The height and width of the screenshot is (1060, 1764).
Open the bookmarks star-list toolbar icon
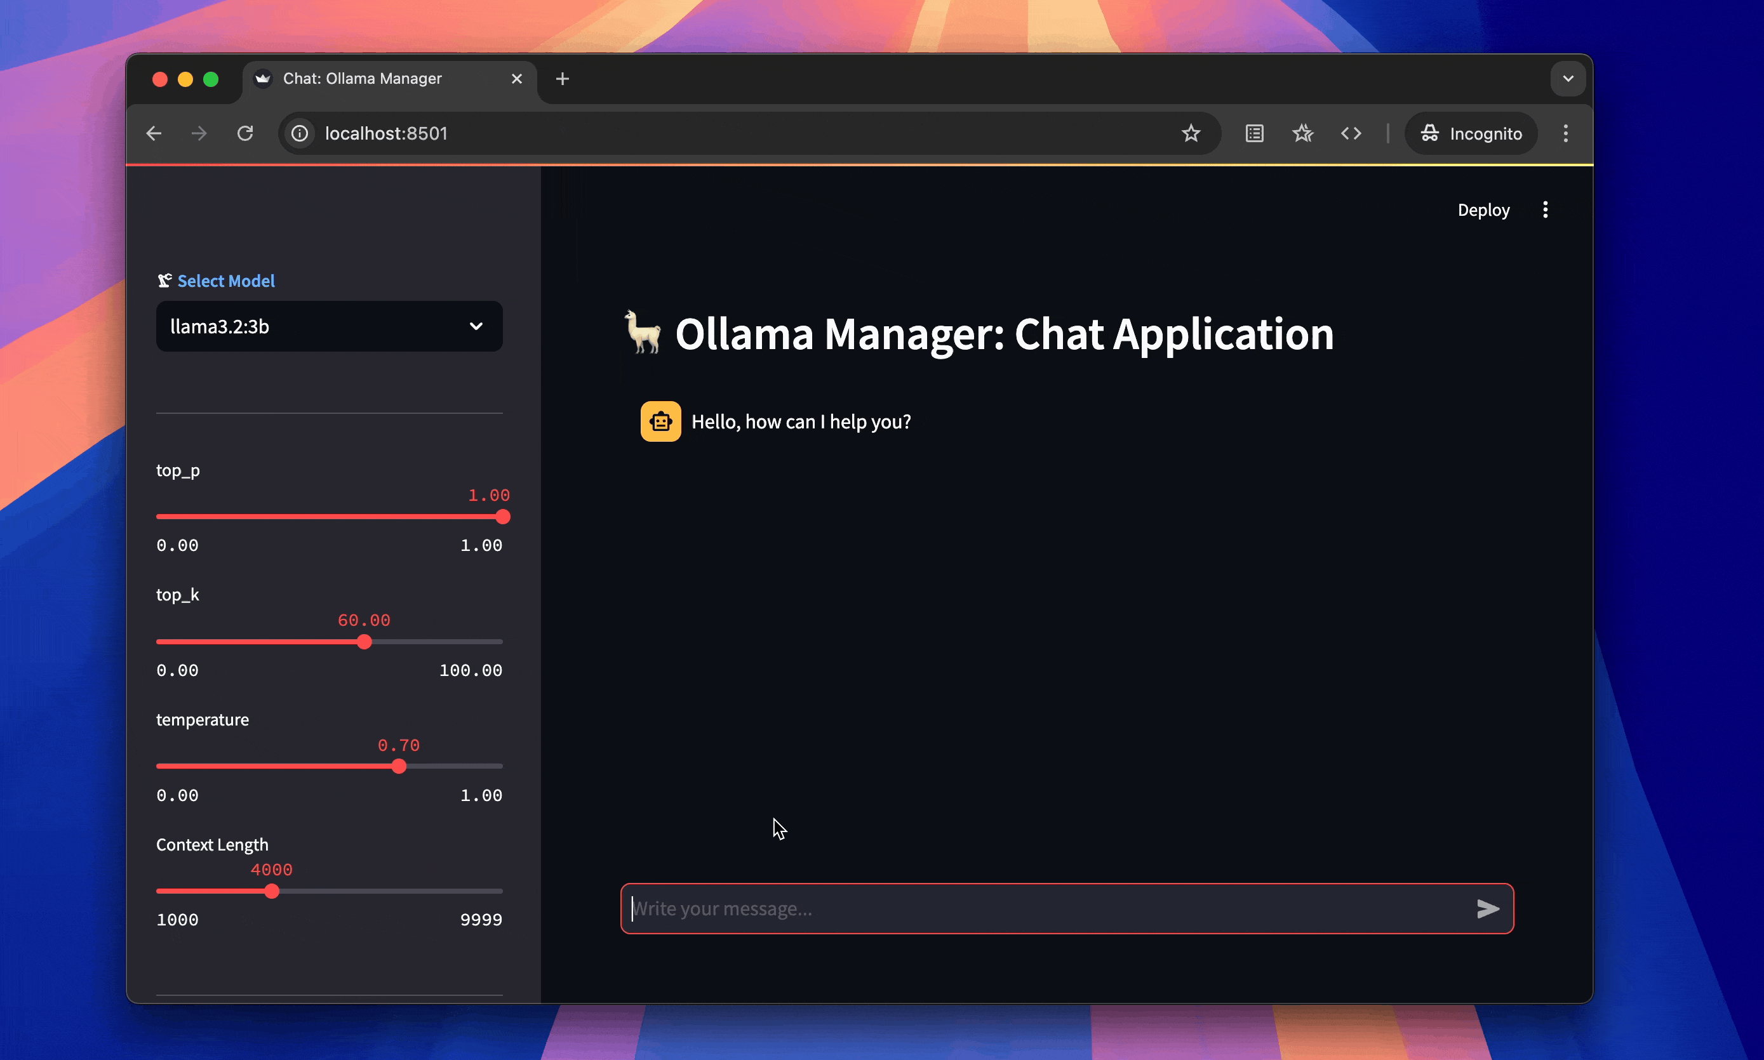[x=1302, y=133]
